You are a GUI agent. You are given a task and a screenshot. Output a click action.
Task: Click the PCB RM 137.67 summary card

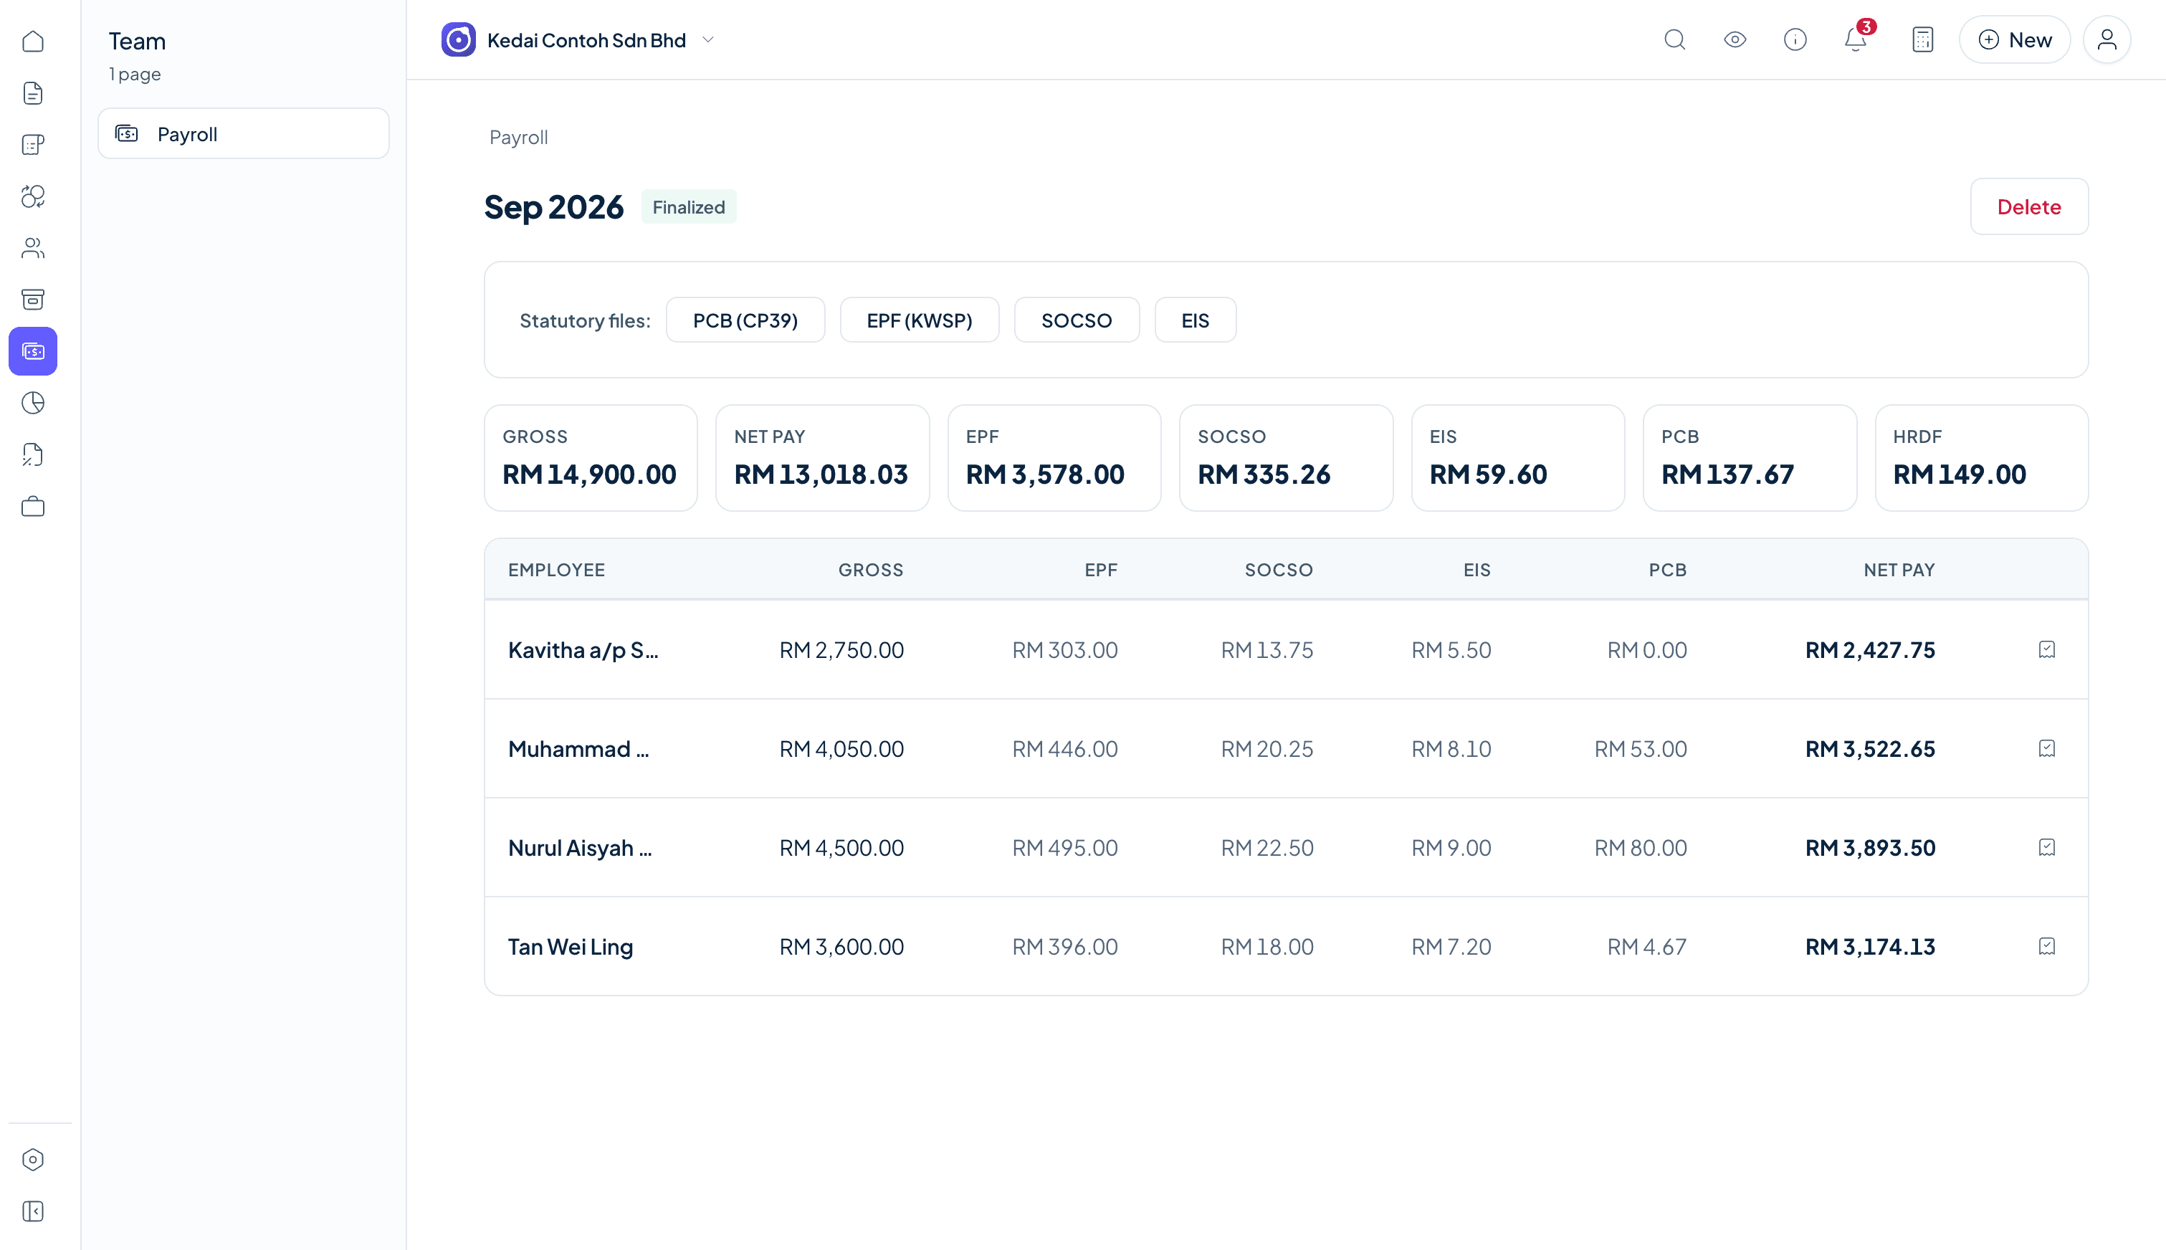click(1749, 457)
